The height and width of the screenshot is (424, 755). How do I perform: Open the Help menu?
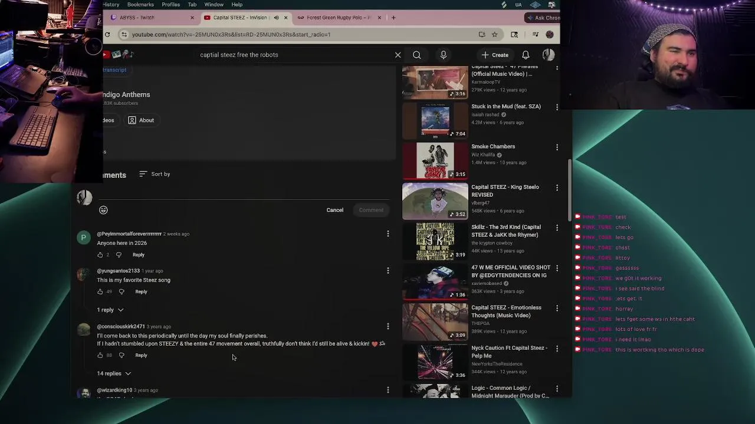click(x=237, y=5)
